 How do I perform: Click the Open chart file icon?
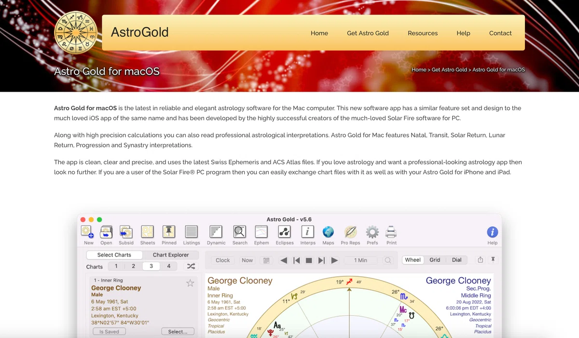click(106, 232)
